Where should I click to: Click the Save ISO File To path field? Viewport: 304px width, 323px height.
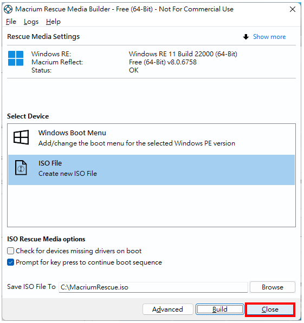coord(153,287)
